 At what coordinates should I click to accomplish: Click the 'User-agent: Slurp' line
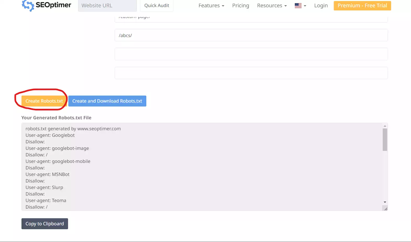[44, 187]
